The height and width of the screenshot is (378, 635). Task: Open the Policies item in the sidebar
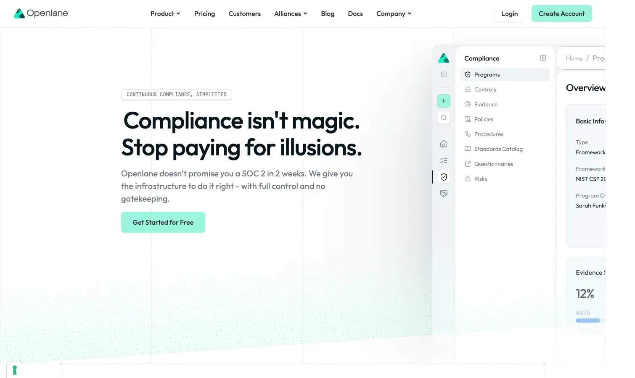[505, 119]
